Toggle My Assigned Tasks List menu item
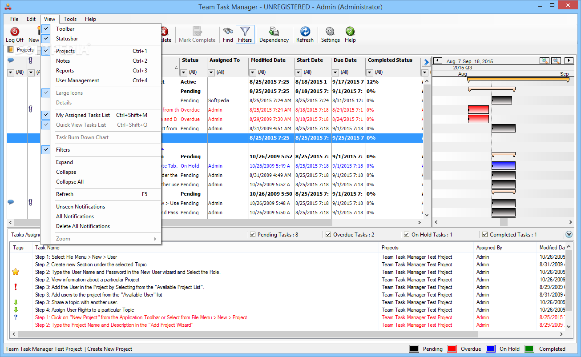This screenshot has height=357, width=581. tap(101, 115)
